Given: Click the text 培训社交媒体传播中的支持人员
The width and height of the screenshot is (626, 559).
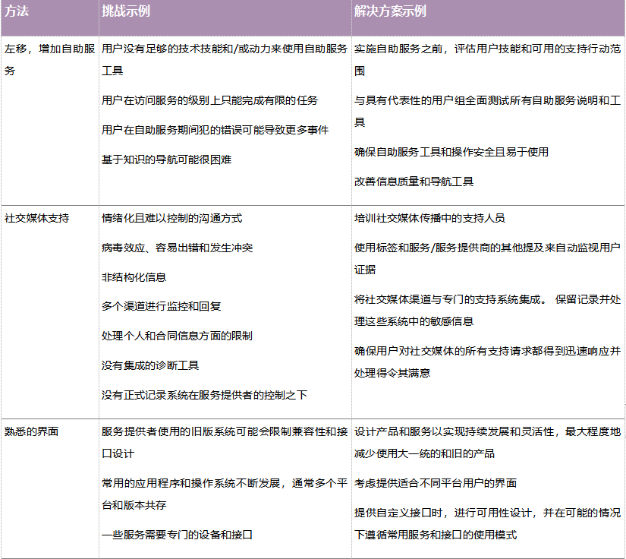Looking at the screenshot, I should coord(429,218).
